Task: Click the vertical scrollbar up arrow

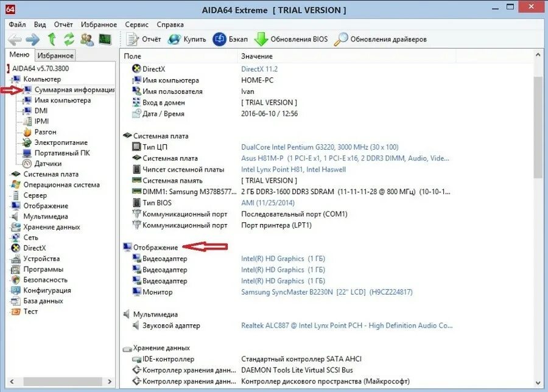Action: [538, 55]
